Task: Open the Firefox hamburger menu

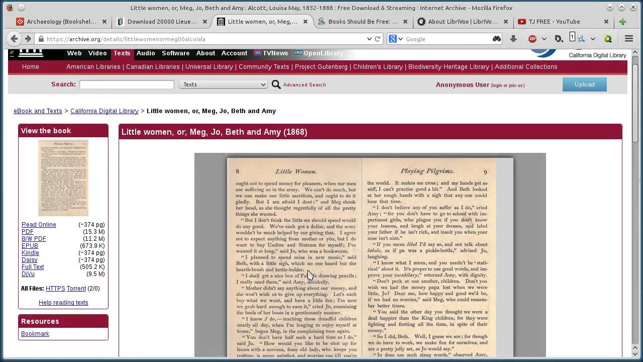Action: coord(628,39)
